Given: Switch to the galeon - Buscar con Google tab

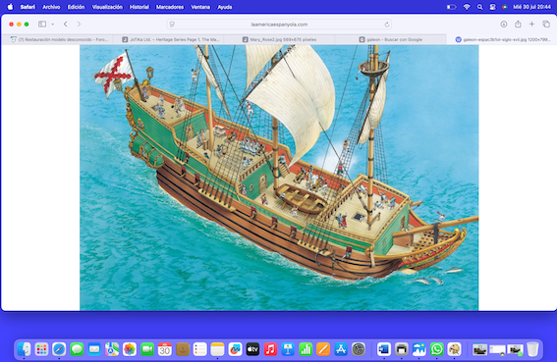Looking at the screenshot, I should (x=390, y=39).
